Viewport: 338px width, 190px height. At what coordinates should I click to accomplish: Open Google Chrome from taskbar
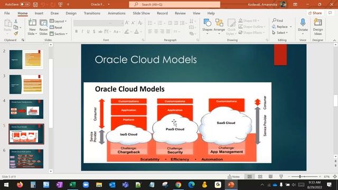click(178, 185)
